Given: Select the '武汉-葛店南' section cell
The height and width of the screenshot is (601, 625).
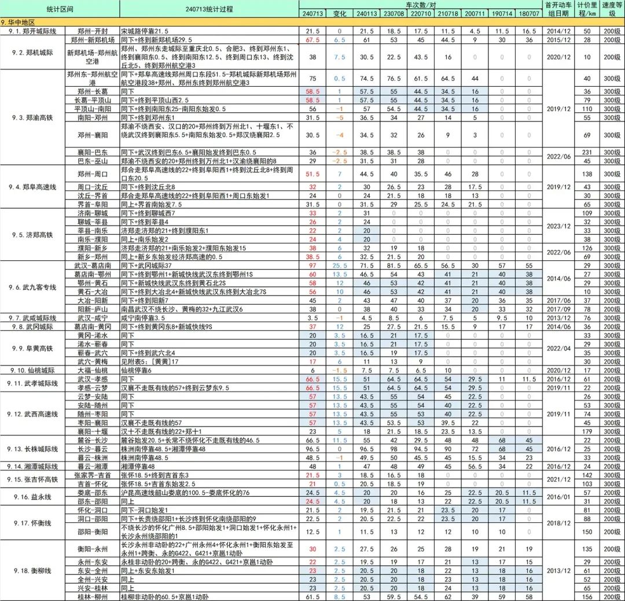Looking at the screenshot, I should click(x=93, y=266).
